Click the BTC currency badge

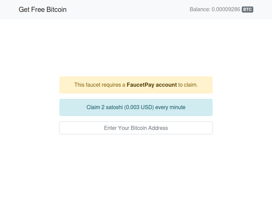click(x=247, y=10)
